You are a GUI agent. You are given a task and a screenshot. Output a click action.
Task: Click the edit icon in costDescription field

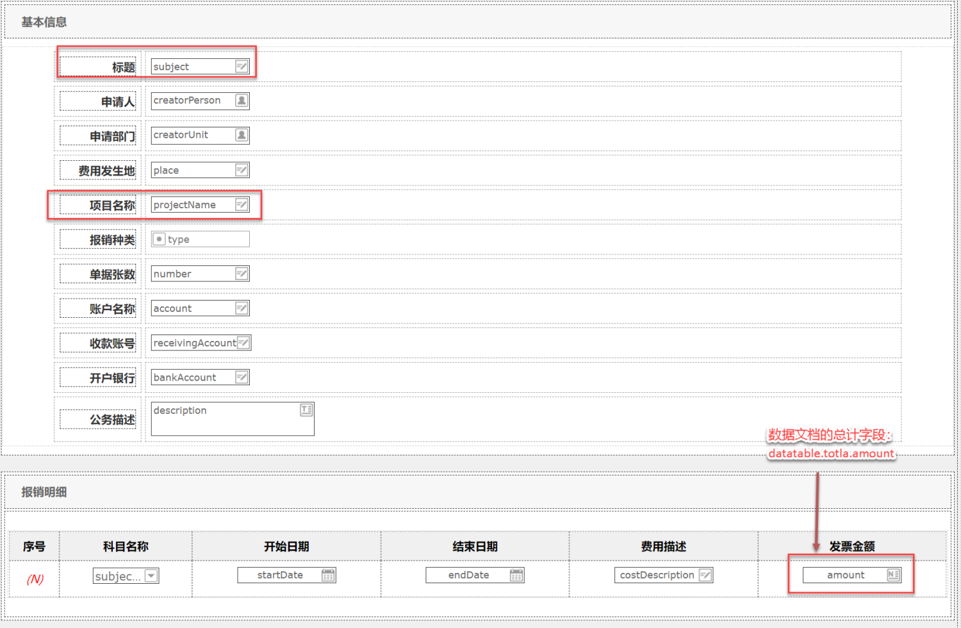coord(705,575)
